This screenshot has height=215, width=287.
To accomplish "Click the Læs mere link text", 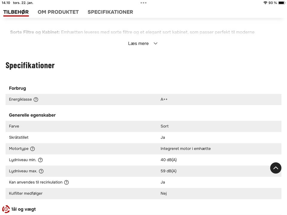I will coord(138,44).
